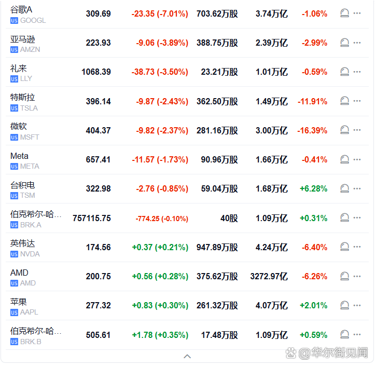Open the 微软 stock name
The height and width of the screenshot is (367, 375).
(19, 126)
